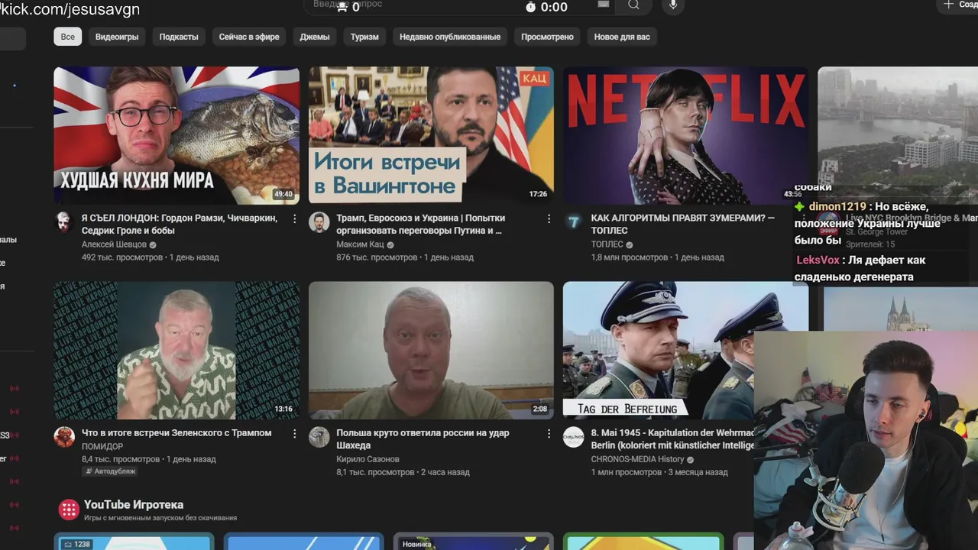Click 17:26 duration on Кац video
The width and height of the screenshot is (978, 550).
[538, 194]
